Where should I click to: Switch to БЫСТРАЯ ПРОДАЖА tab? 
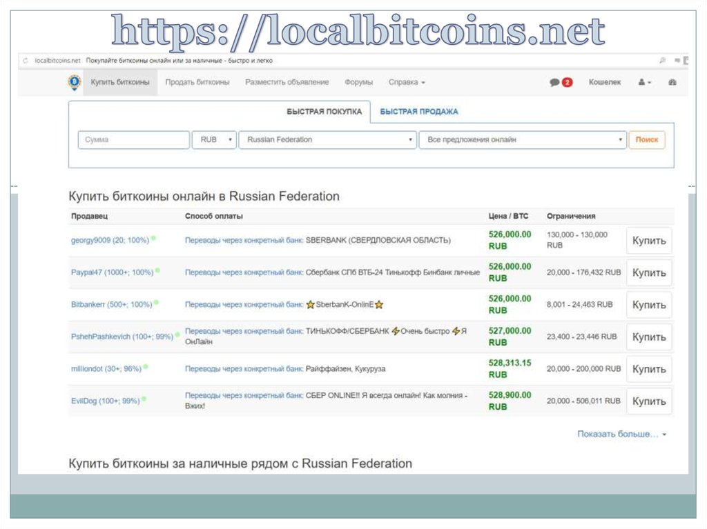point(419,112)
